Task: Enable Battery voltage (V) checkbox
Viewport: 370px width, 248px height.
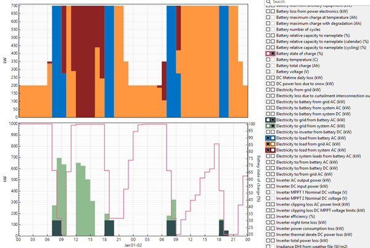Action: pyautogui.click(x=268, y=72)
